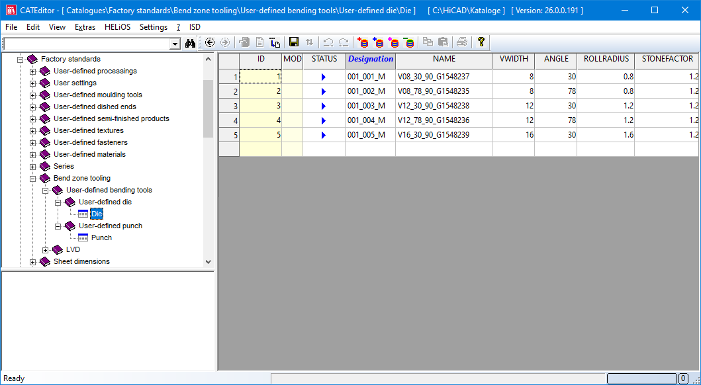Click the binoculars search icon
Viewport: 701px width, 385px height.
tap(190, 43)
